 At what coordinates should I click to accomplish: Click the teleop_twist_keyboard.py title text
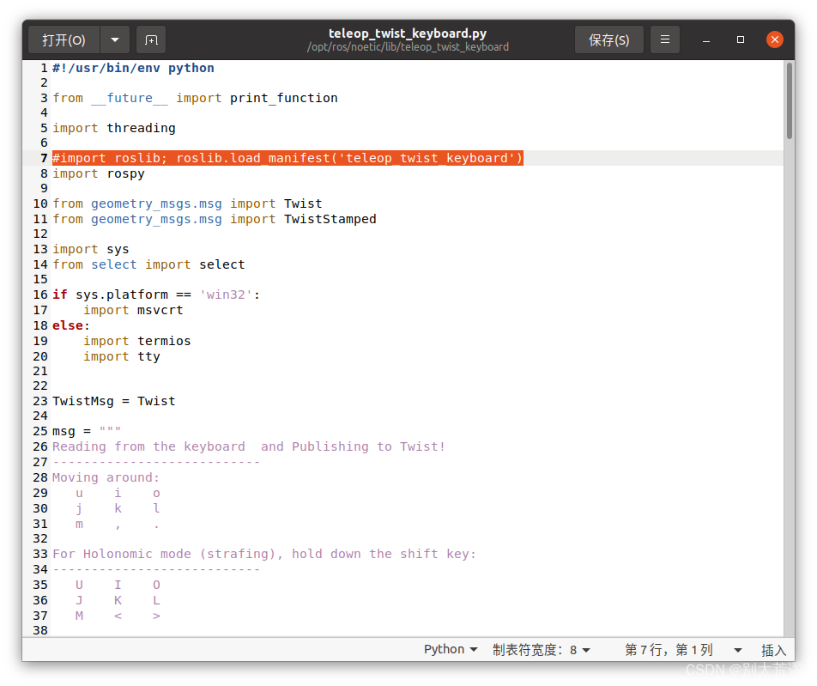[x=408, y=33]
